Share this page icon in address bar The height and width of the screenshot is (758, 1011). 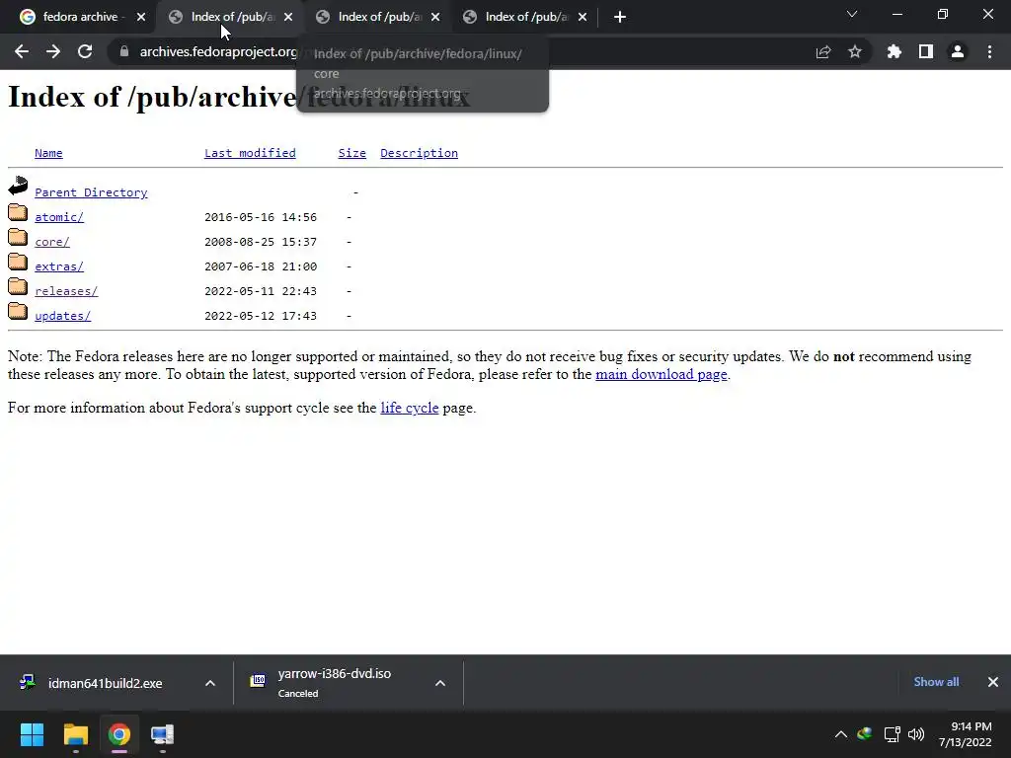[x=823, y=51]
